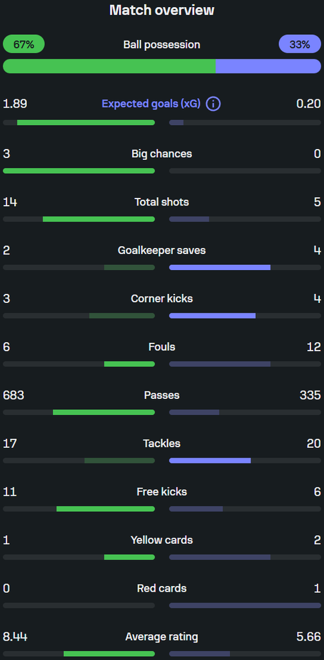Click the Red cards label

[162, 588]
